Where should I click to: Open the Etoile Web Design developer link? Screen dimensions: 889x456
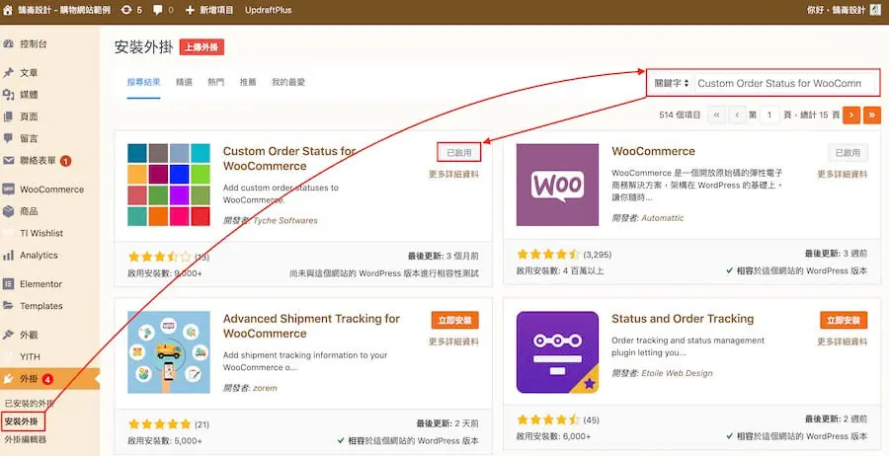(x=677, y=373)
